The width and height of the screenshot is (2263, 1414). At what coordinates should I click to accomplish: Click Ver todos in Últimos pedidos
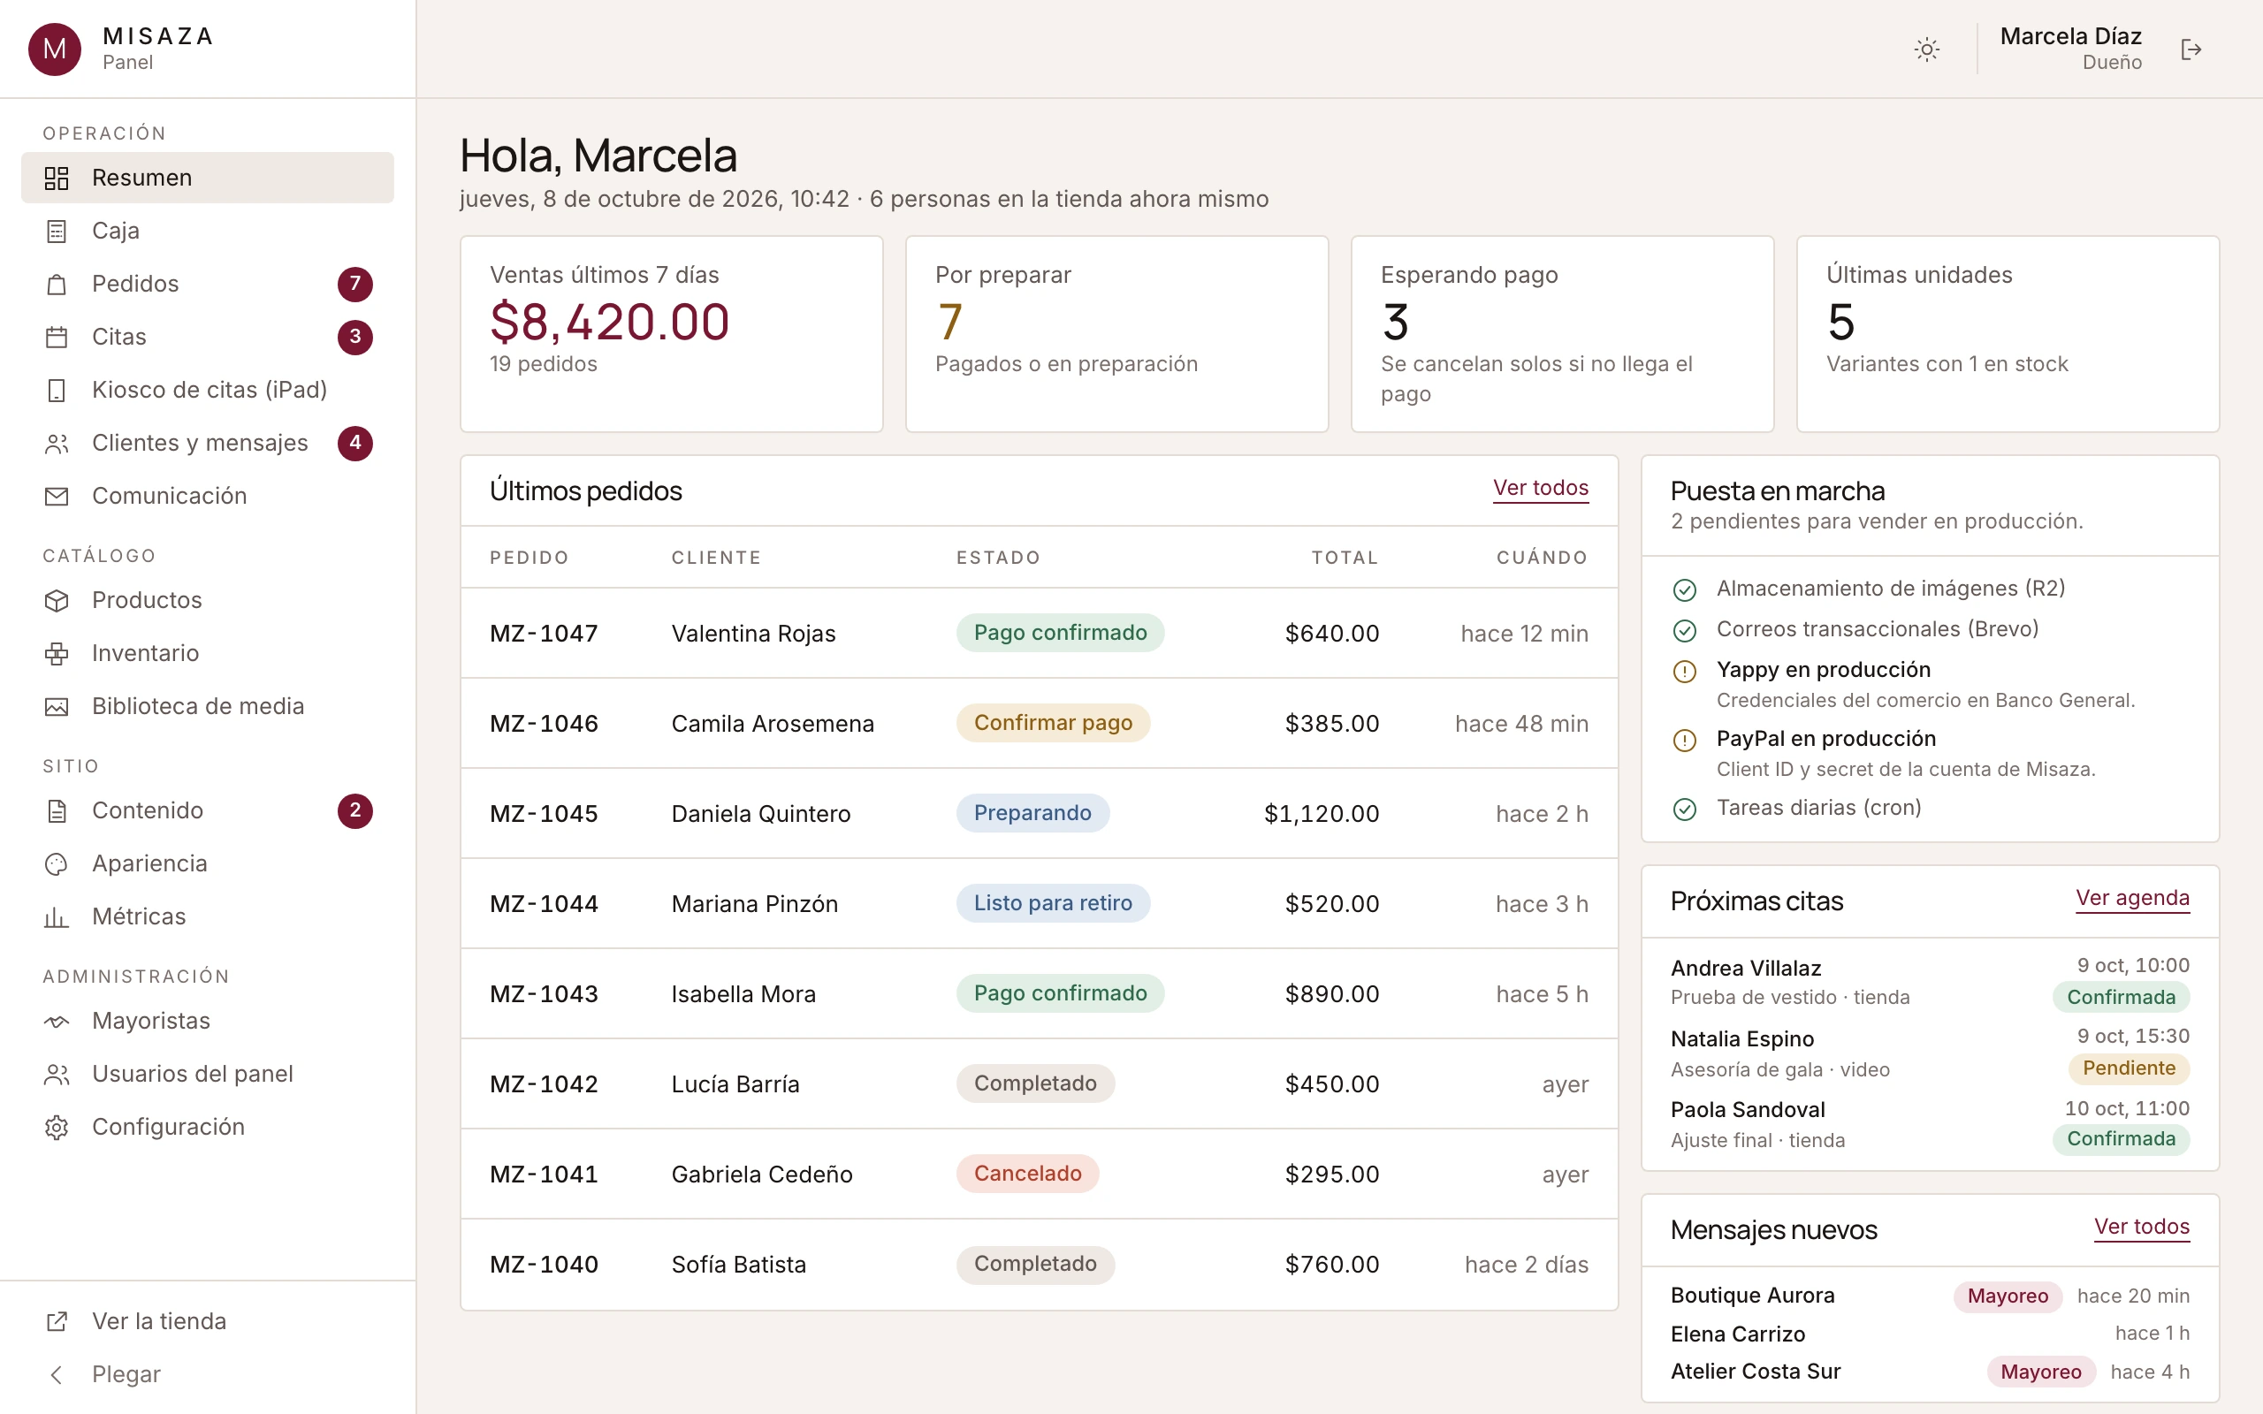(x=1540, y=488)
